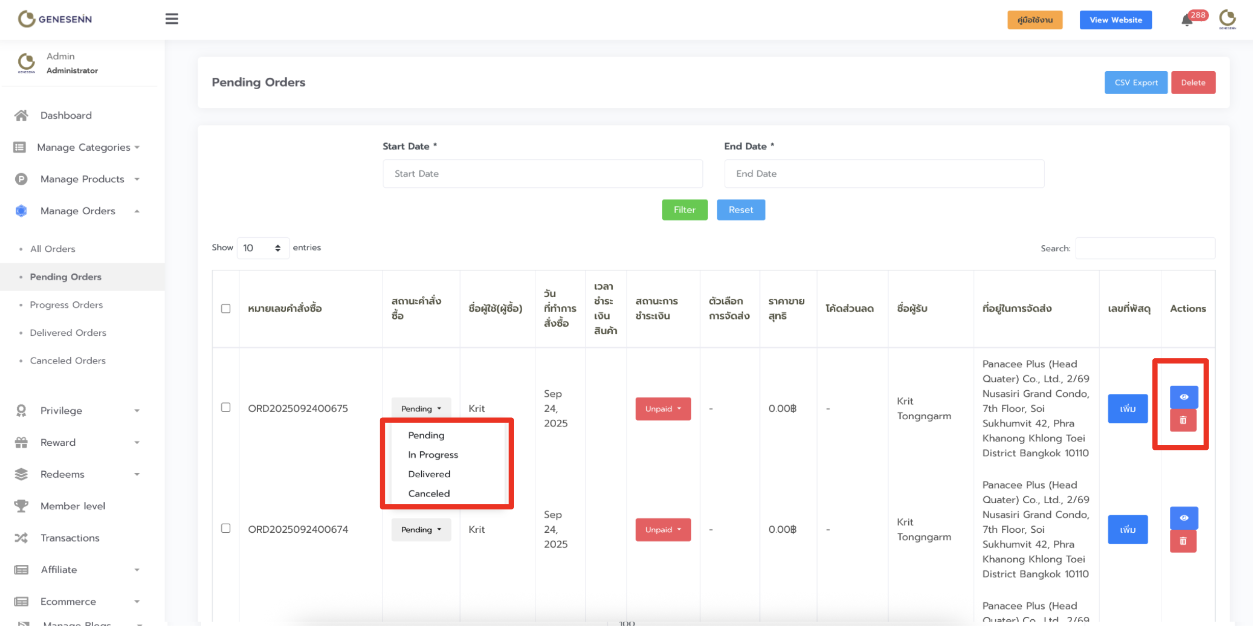Click the hamburger menu icon

pos(172,19)
